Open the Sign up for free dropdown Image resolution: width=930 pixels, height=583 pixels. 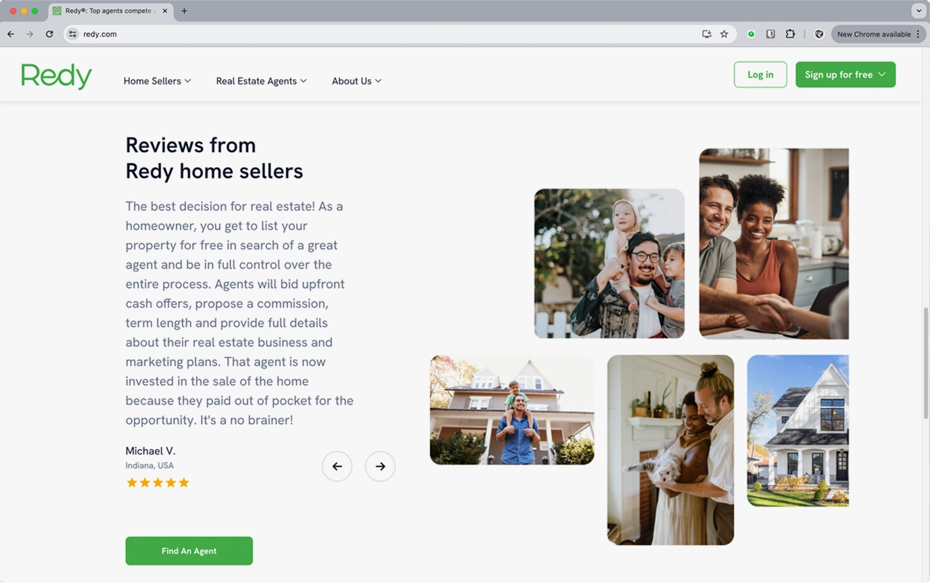(x=845, y=74)
